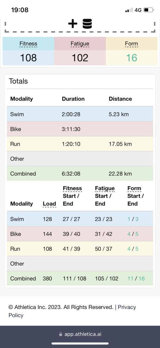This screenshot has height=348, width=160.
Task: Click the Form label in summary header
Action: click(x=131, y=44)
